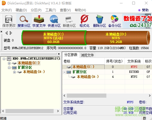Open the 硬盘(D) menu
This screenshot has width=152, height=120.
click(x=21, y=10)
